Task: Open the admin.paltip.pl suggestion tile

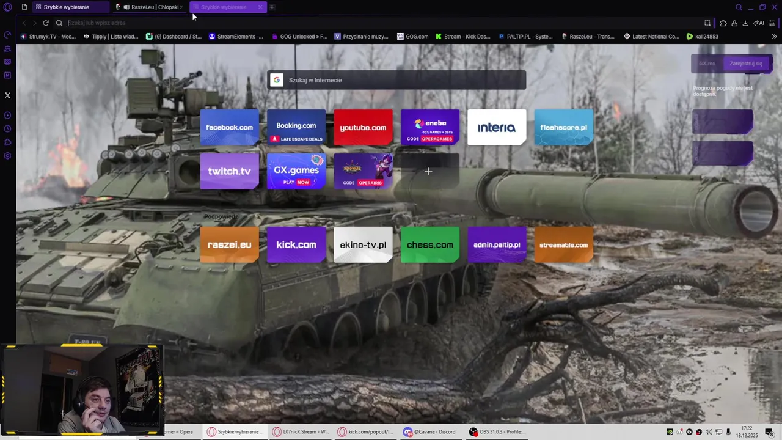Action: pyautogui.click(x=497, y=244)
